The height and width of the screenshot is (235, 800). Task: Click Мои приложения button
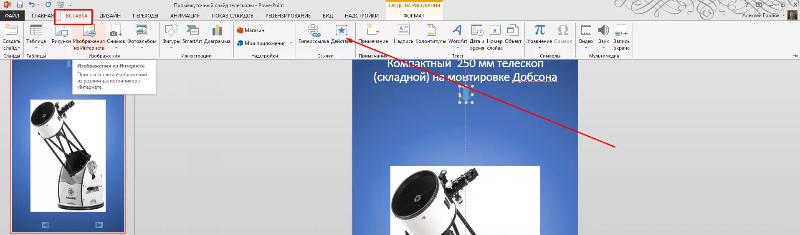point(261,43)
